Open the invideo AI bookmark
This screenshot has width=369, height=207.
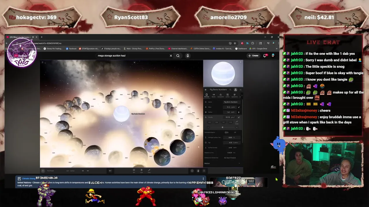pyautogui.click(x=223, y=49)
